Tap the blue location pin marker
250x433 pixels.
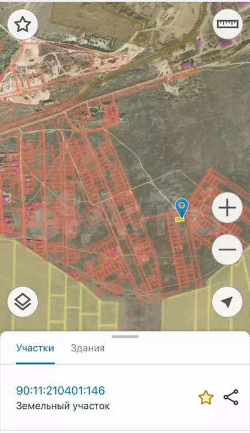click(x=182, y=208)
